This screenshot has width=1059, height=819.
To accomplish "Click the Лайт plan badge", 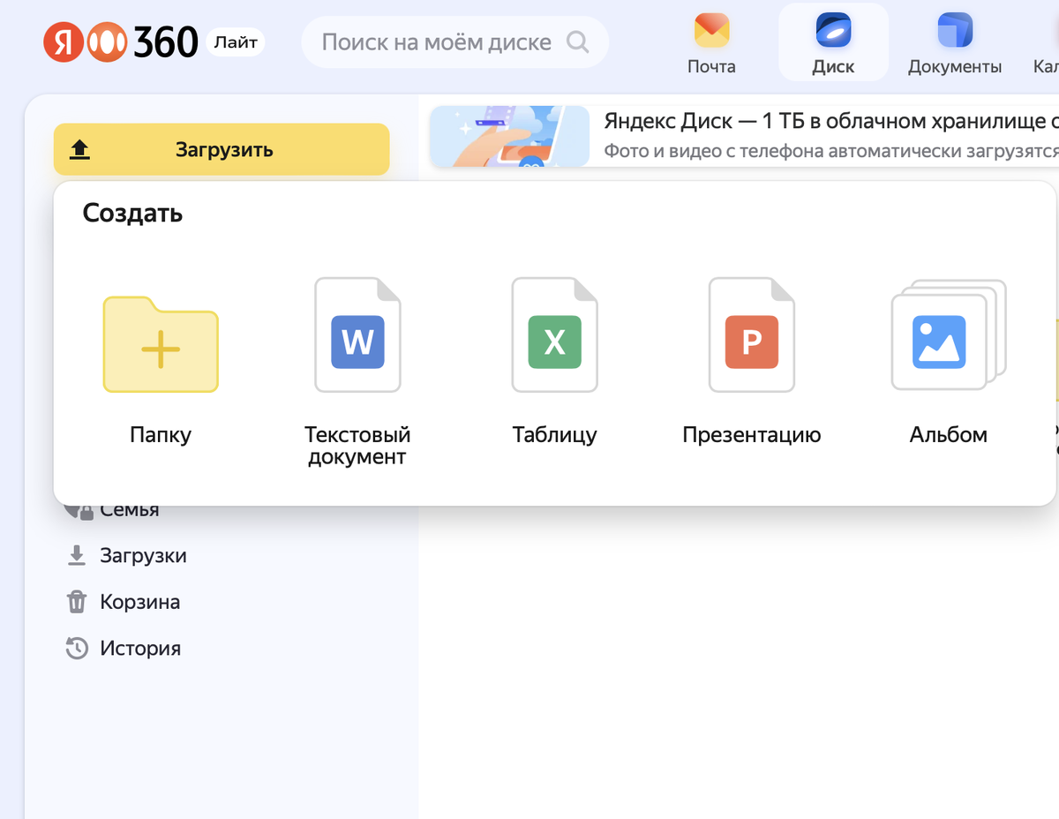I will tap(235, 41).
